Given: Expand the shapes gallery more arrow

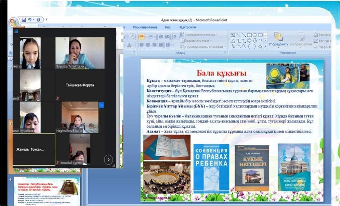Looking at the screenshot, I should click(265, 46).
